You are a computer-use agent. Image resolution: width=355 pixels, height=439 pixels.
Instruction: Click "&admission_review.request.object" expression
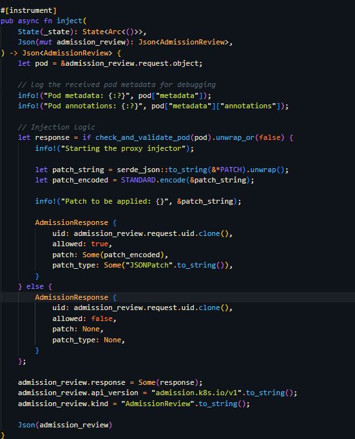[x=130, y=64]
